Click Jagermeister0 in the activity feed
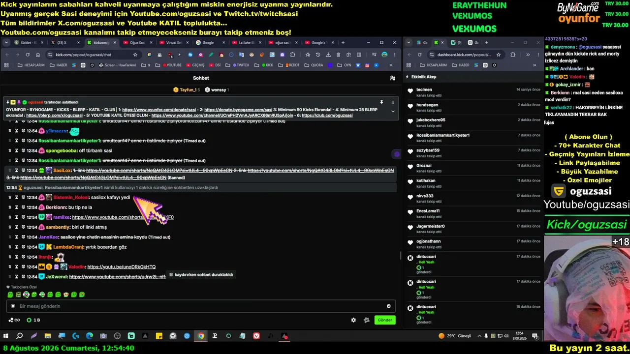This screenshot has height=354, width=630. [431, 226]
